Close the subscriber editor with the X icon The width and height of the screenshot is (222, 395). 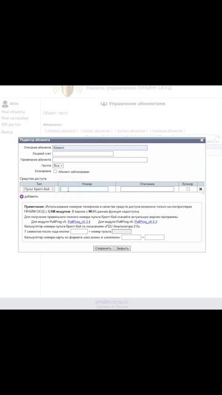click(x=202, y=140)
